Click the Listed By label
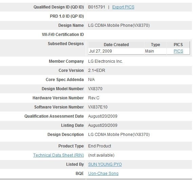Image resolution: width=193 pixels, height=180 pixels. pyautogui.click(x=75, y=164)
